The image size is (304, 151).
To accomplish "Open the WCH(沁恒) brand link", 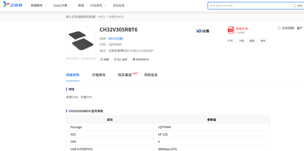I will (116, 38).
